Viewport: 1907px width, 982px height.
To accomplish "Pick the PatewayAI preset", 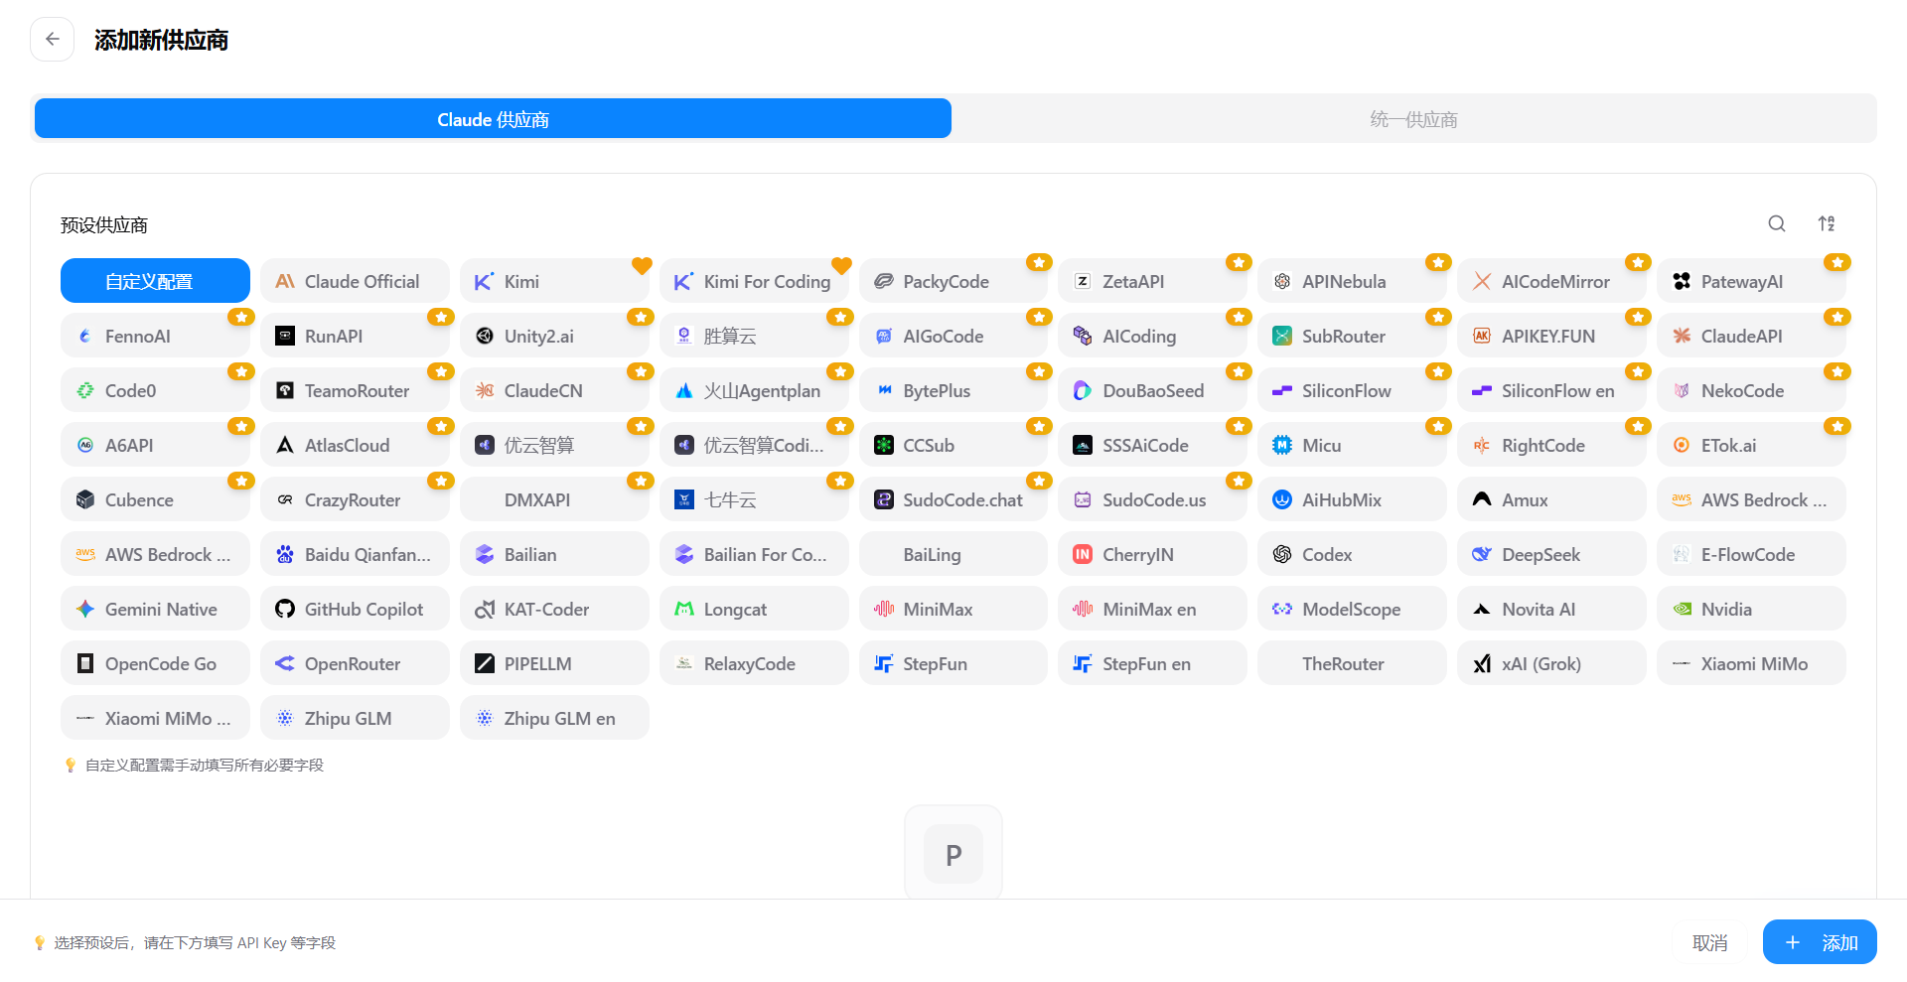I will (x=1751, y=281).
